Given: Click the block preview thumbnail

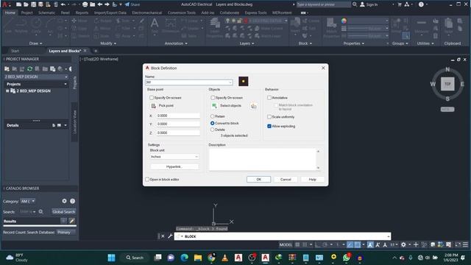Looking at the screenshot, I should pos(244,82).
